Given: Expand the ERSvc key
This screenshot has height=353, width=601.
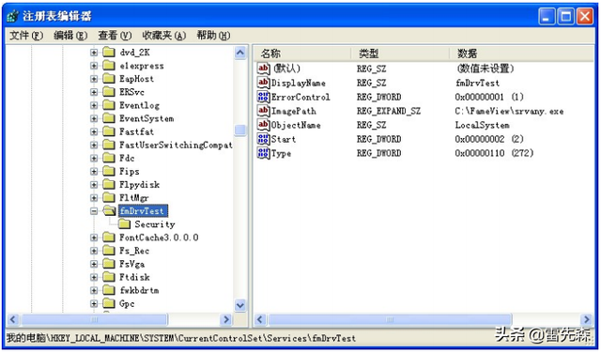Looking at the screenshot, I should (94, 92).
